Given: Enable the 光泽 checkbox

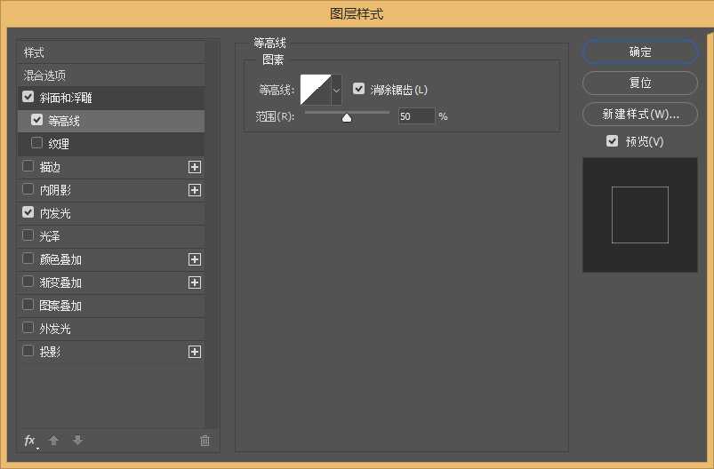Looking at the screenshot, I should [28, 235].
